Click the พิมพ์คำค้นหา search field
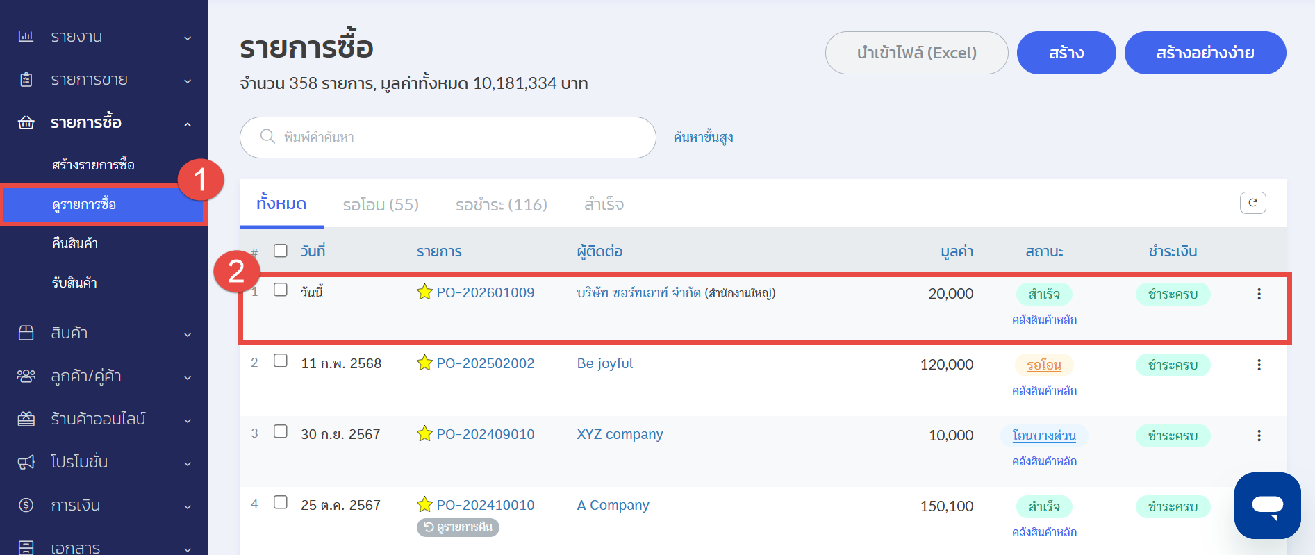Viewport: 1315px width, 555px height. point(458,138)
